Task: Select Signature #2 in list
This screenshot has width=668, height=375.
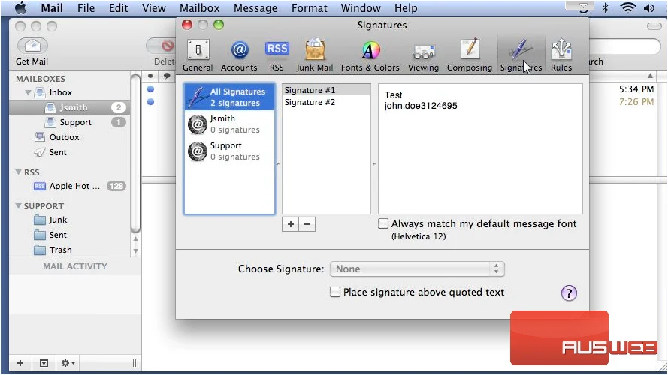Action: click(x=326, y=102)
